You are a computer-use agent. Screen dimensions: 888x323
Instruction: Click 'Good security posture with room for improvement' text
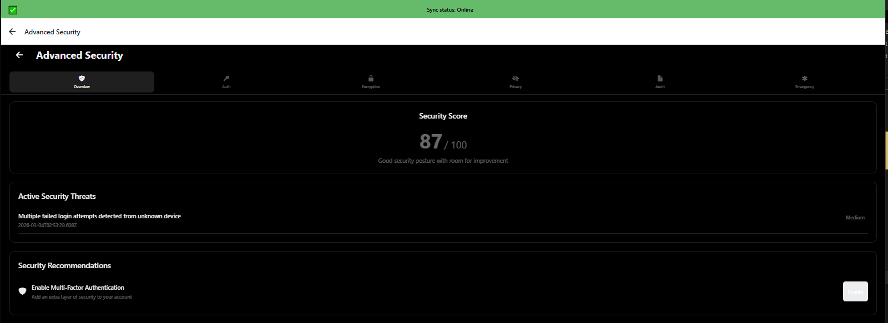click(443, 161)
